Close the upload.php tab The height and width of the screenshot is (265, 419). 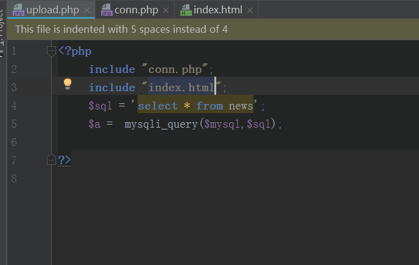(86, 10)
